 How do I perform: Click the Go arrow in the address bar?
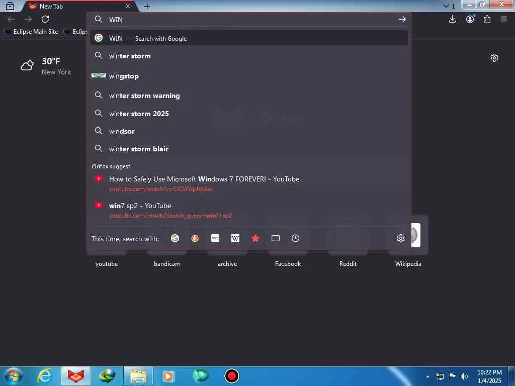(x=402, y=20)
